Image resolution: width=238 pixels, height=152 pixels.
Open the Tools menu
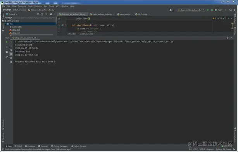pyautogui.click(x=52, y=6)
